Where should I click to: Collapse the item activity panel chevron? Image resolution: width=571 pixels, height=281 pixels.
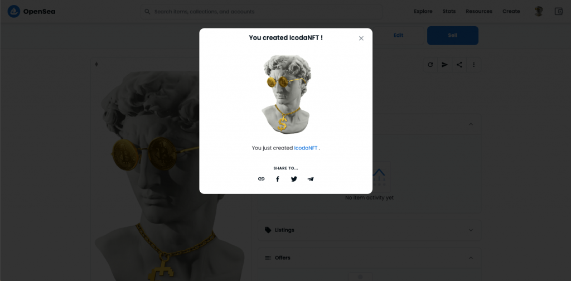click(x=471, y=124)
